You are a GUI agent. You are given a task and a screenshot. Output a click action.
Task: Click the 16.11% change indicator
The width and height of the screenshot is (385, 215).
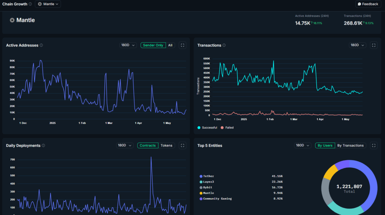click(x=317, y=23)
